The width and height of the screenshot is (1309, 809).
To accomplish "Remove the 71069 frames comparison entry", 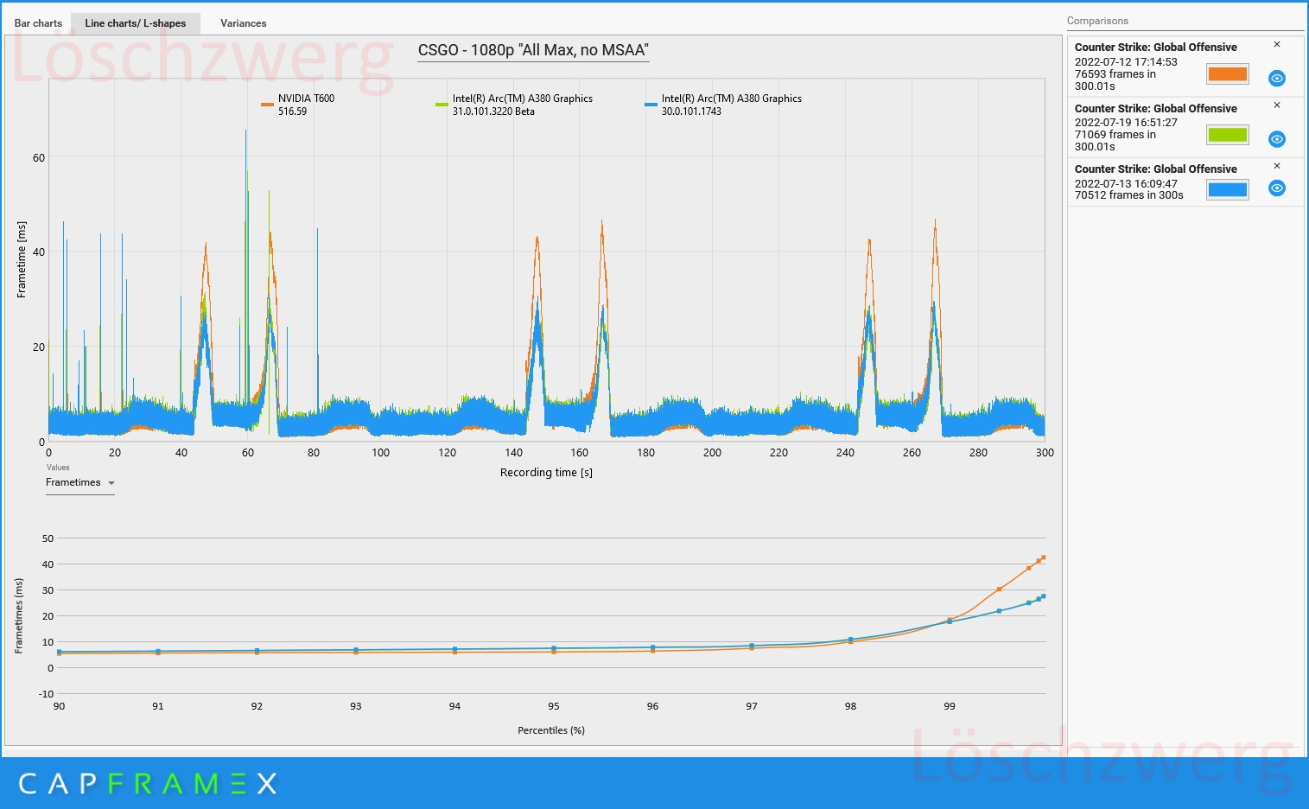I will [x=1277, y=105].
